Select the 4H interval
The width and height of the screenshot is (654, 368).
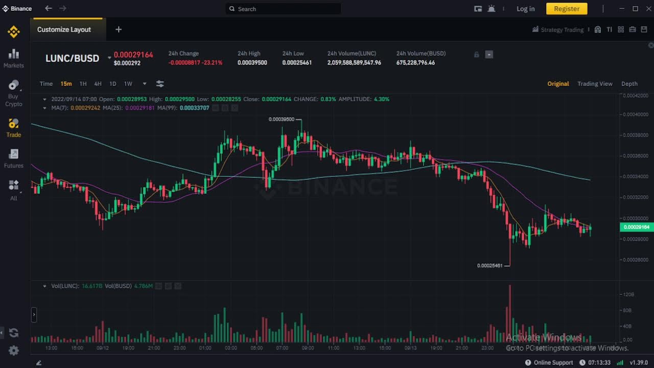(x=98, y=84)
